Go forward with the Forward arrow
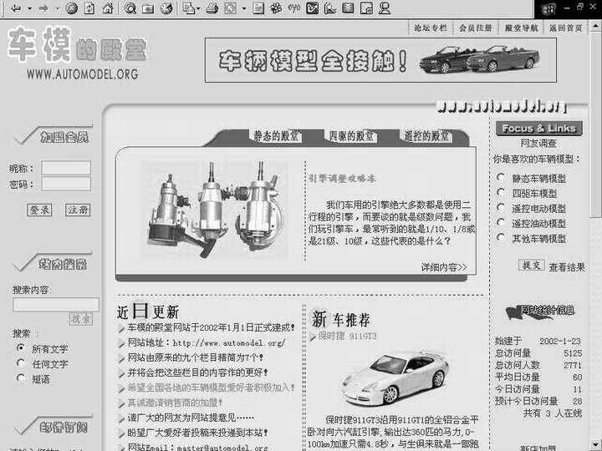 (43, 8)
